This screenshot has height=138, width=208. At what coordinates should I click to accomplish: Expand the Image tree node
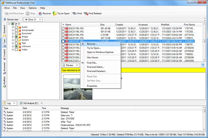coord(13,37)
